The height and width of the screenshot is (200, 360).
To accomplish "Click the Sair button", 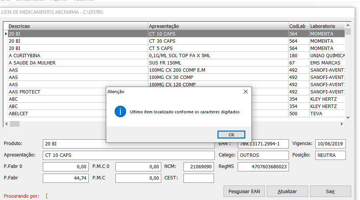I will 331,191.
